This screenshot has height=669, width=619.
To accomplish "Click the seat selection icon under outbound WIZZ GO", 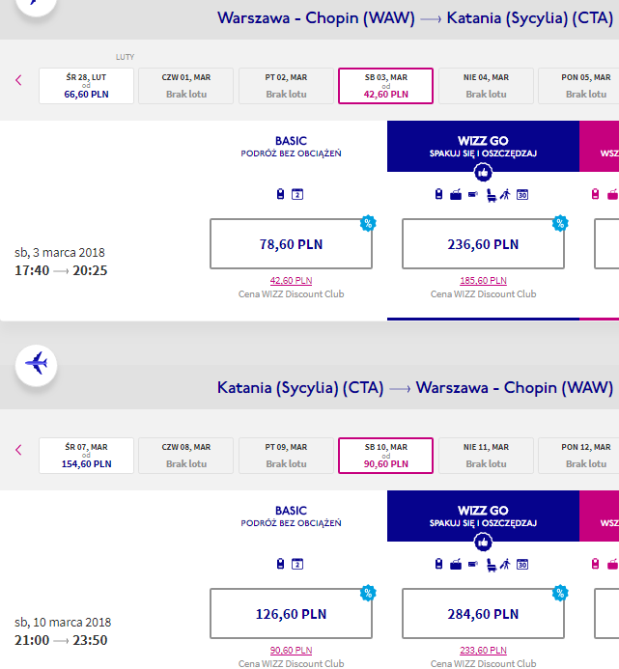I will pyautogui.click(x=491, y=195).
